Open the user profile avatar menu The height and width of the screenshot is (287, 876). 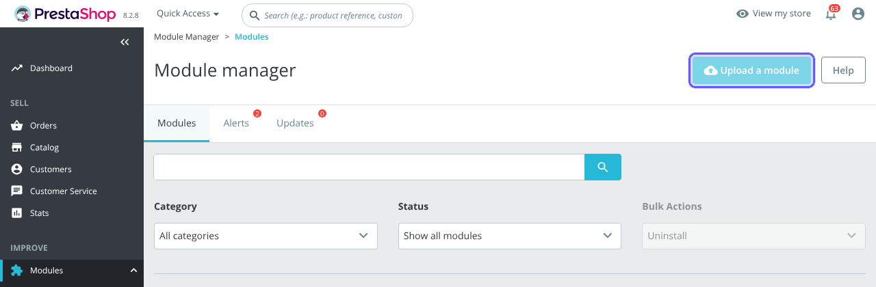858,14
